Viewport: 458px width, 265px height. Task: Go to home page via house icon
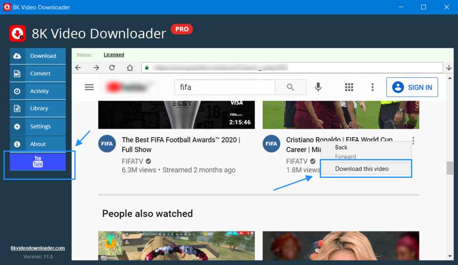(130, 67)
